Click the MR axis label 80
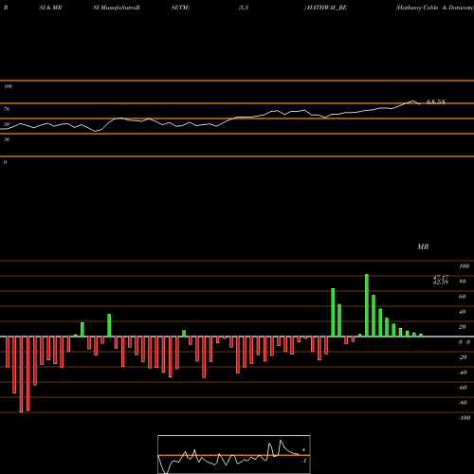474x474 pixels. point(463,282)
